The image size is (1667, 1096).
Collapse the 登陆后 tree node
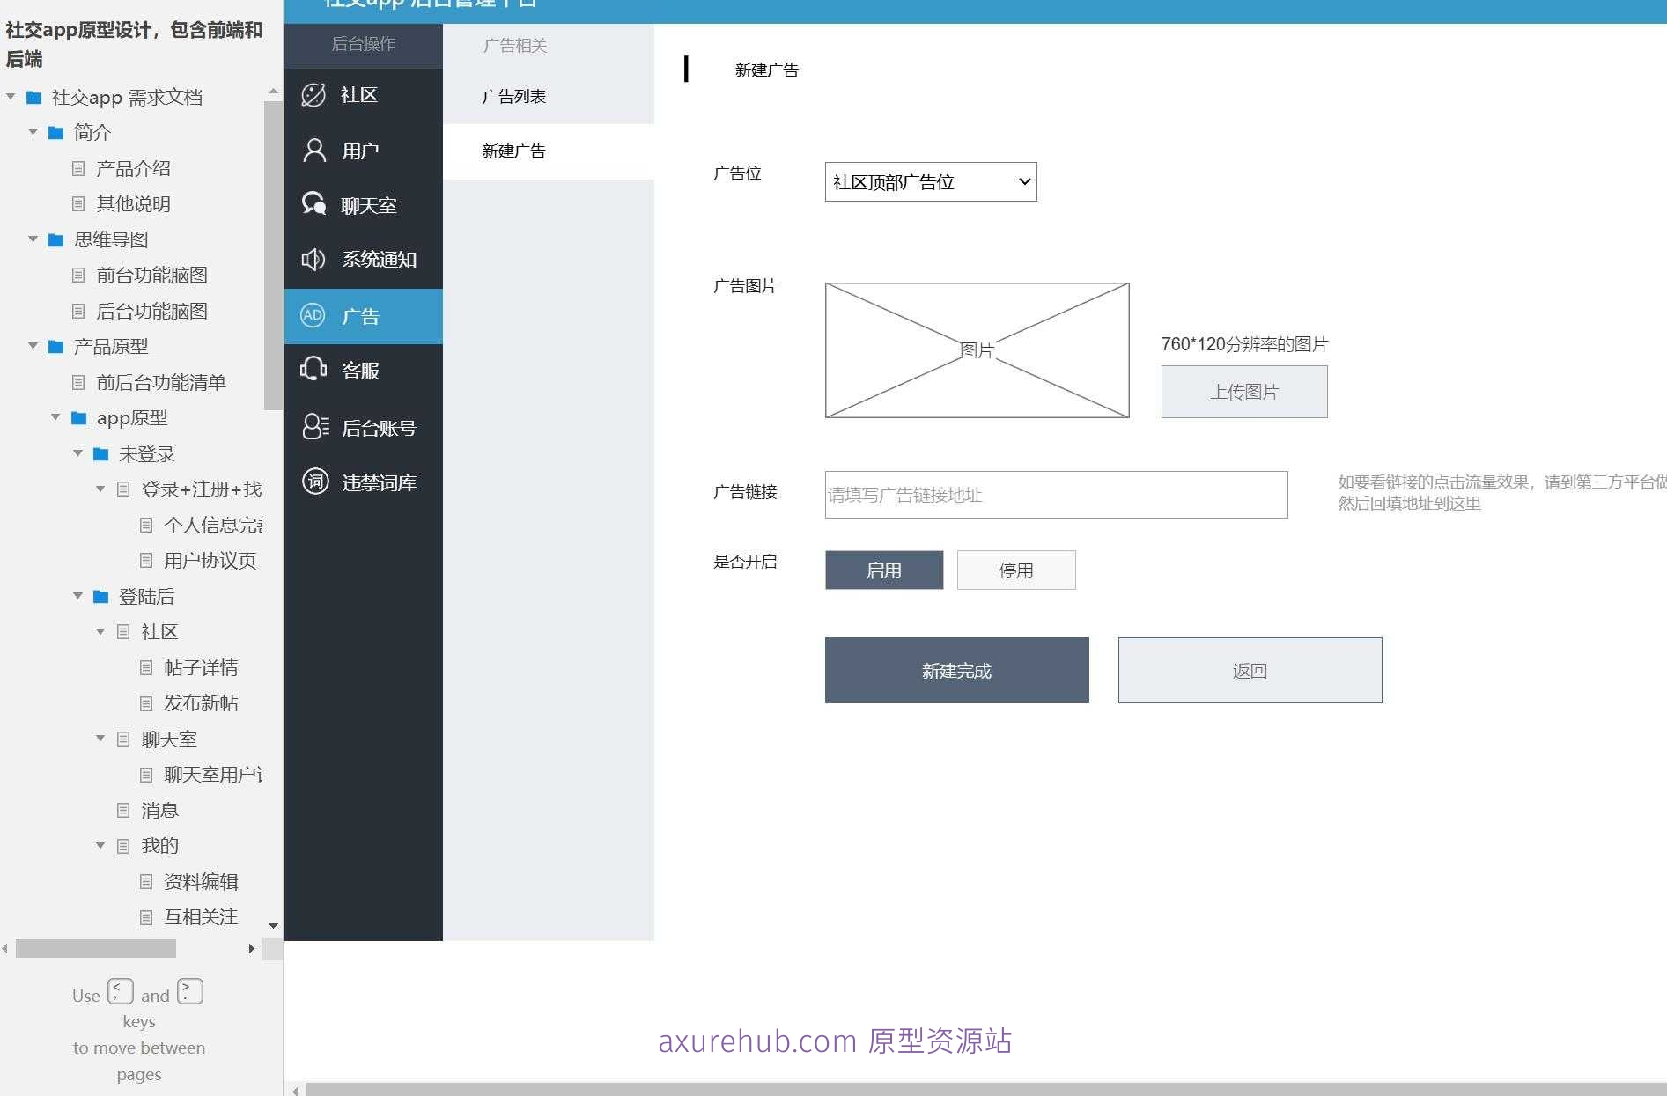(77, 596)
